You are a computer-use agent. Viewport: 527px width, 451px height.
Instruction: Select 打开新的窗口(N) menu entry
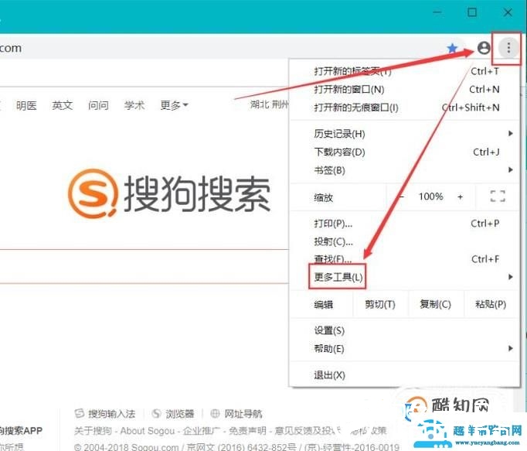[x=405, y=90]
